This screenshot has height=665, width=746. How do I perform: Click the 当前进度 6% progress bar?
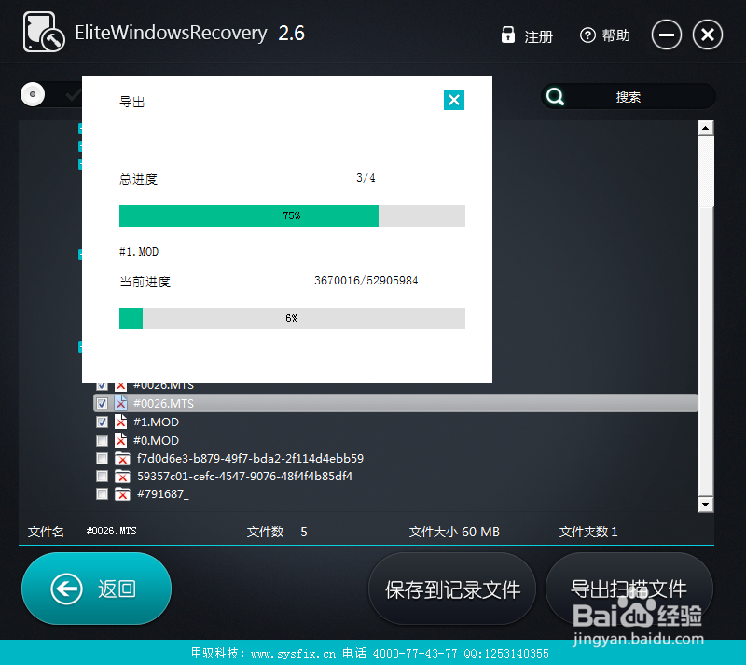(292, 318)
